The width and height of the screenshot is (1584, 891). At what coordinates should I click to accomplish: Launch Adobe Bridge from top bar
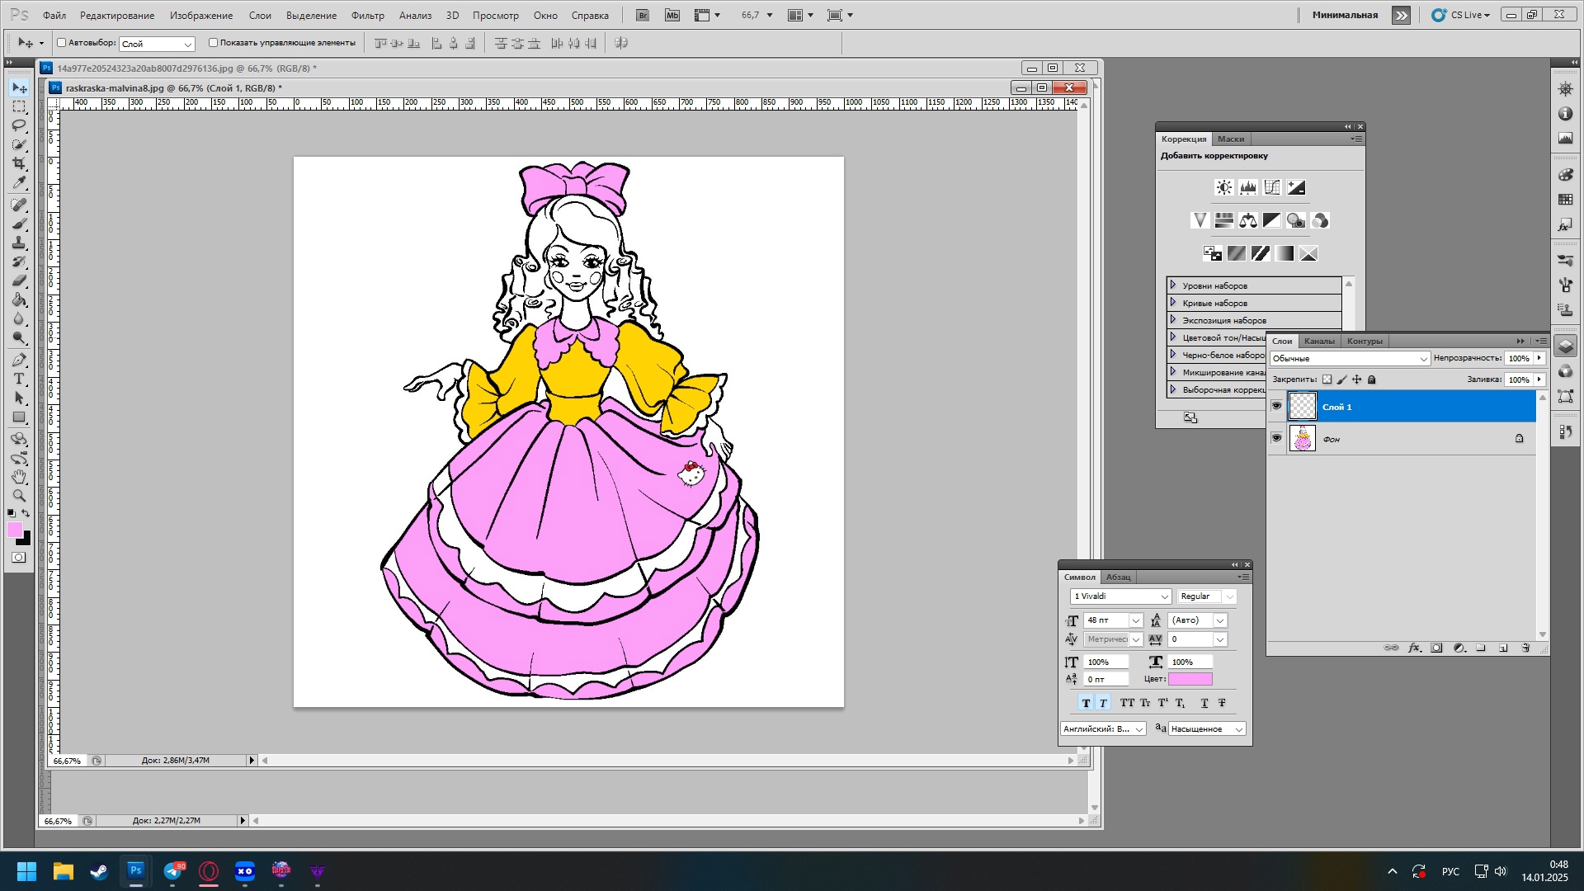pos(643,15)
